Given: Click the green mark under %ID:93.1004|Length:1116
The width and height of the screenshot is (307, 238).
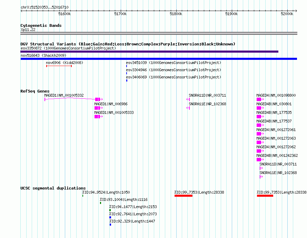Looking at the screenshot, I should click(101, 203).
